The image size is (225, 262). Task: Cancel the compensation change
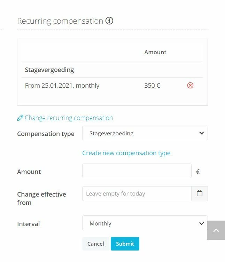pos(96,244)
